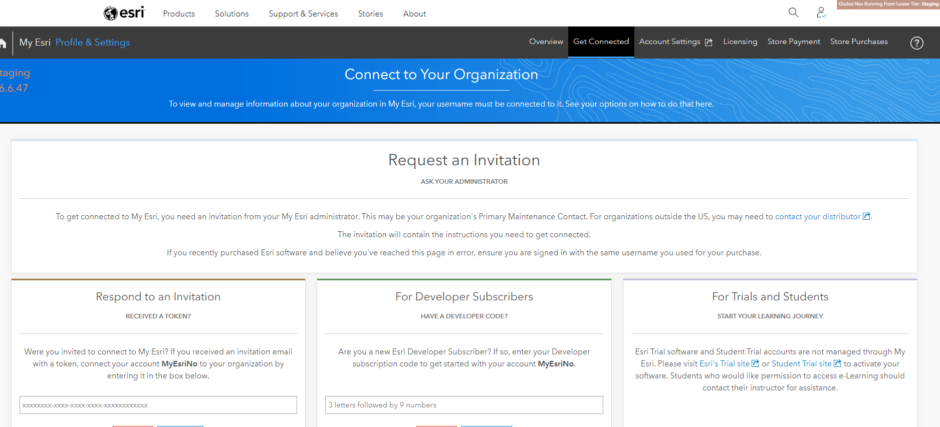
Task: Switch to the Overview tab
Action: tap(546, 42)
